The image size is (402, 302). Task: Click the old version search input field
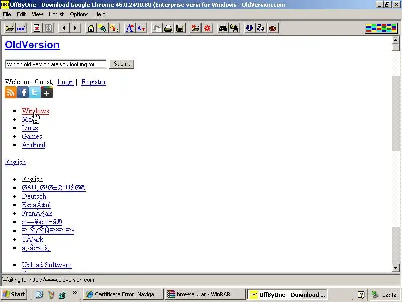tap(55, 64)
